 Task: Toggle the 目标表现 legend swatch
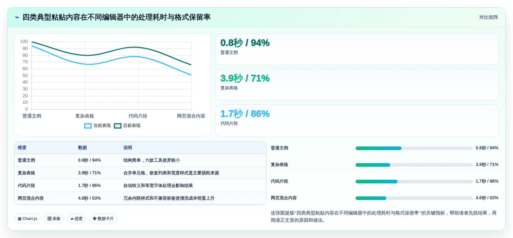pos(118,126)
